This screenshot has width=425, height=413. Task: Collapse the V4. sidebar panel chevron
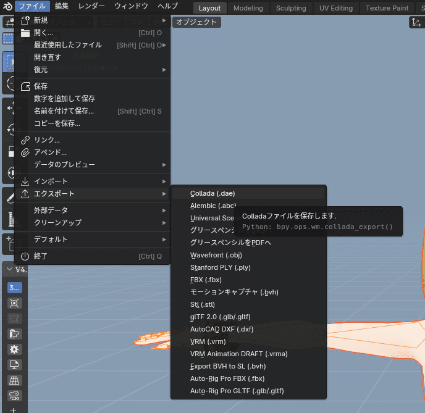point(10,269)
